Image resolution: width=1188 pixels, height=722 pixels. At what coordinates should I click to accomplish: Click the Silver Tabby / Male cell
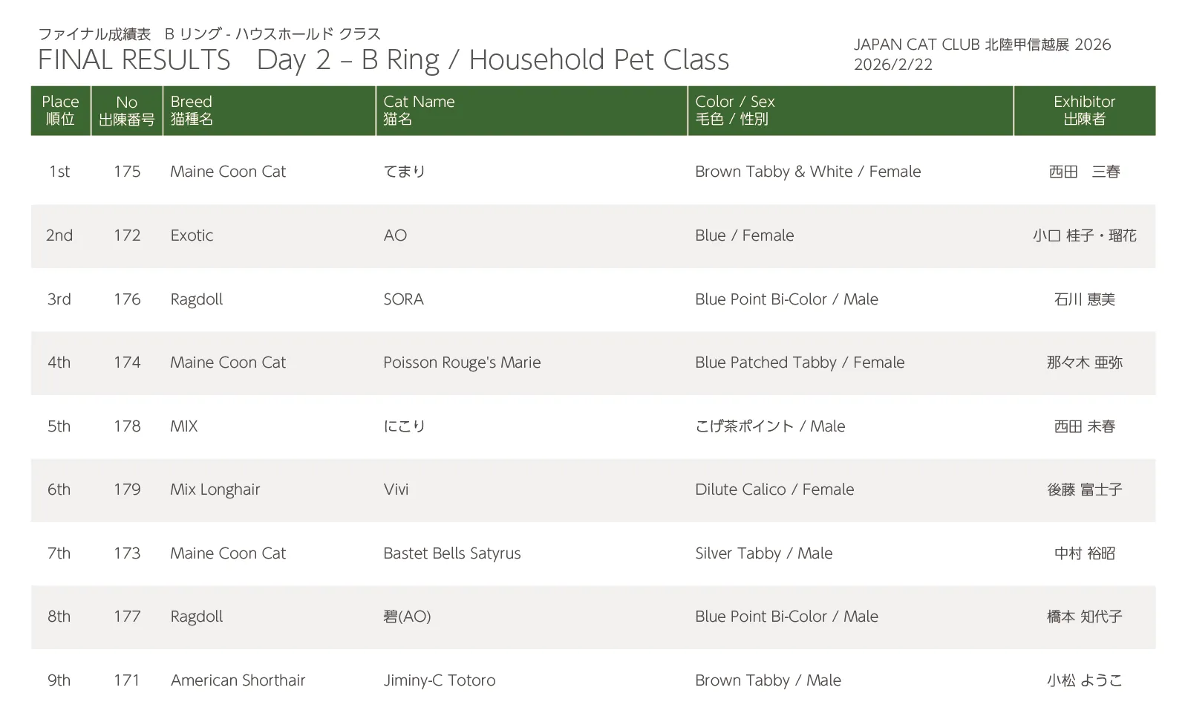click(x=763, y=553)
